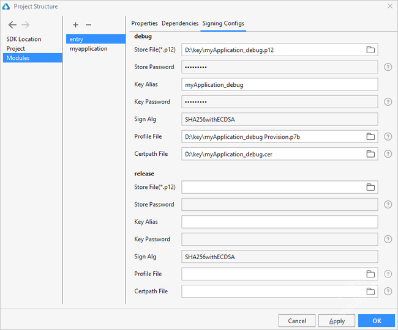Browse for release Certpath File folder icon
The image size is (398, 330).
[370, 291]
